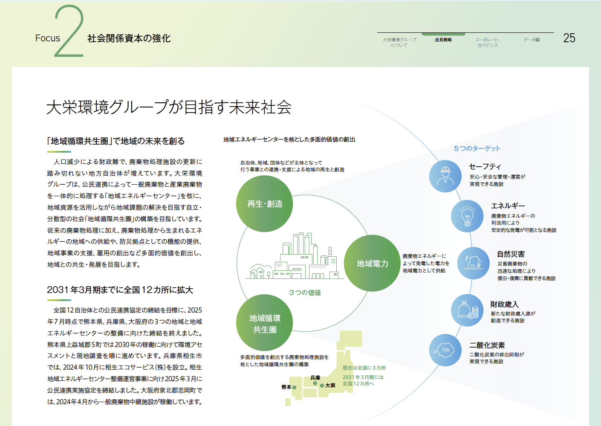The width and height of the screenshot is (601, 426).
Task: Click the Safety helmet worker icon
Action: [x=445, y=176]
